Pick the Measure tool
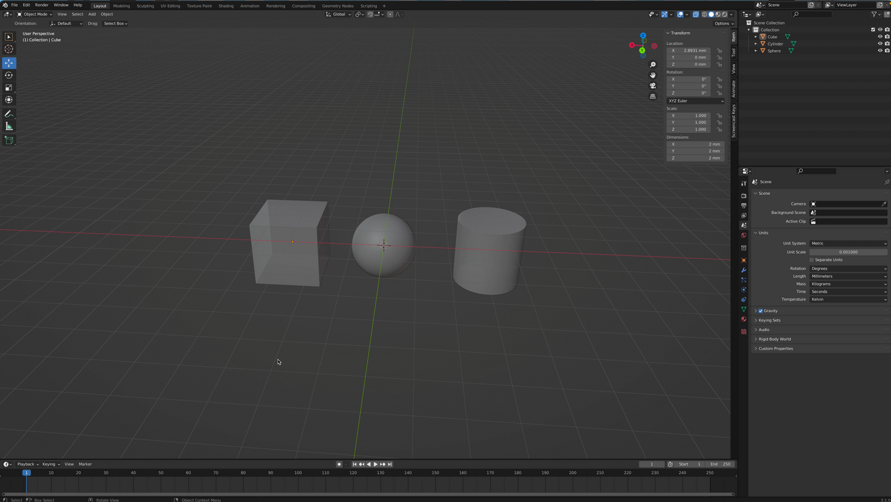Image resolution: width=891 pixels, height=502 pixels. tap(9, 126)
